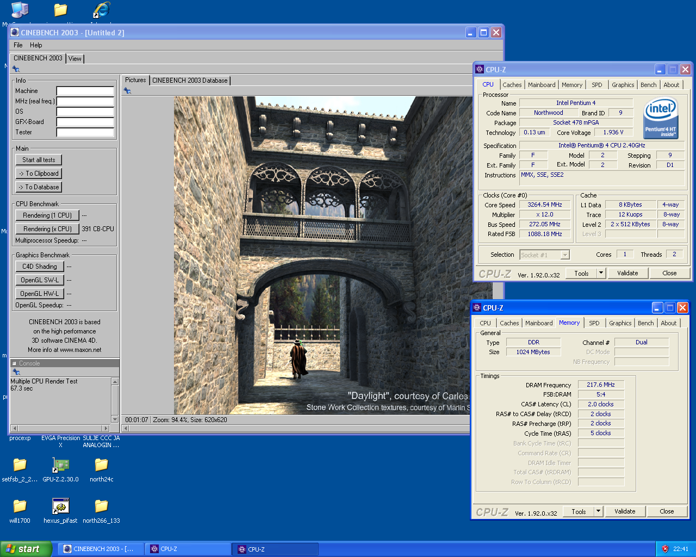Image resolution: width=696 pixels, height=557 pixels.
Task: Open Internet Explorer shortcut on desktop
Action: tap(101, 10)
